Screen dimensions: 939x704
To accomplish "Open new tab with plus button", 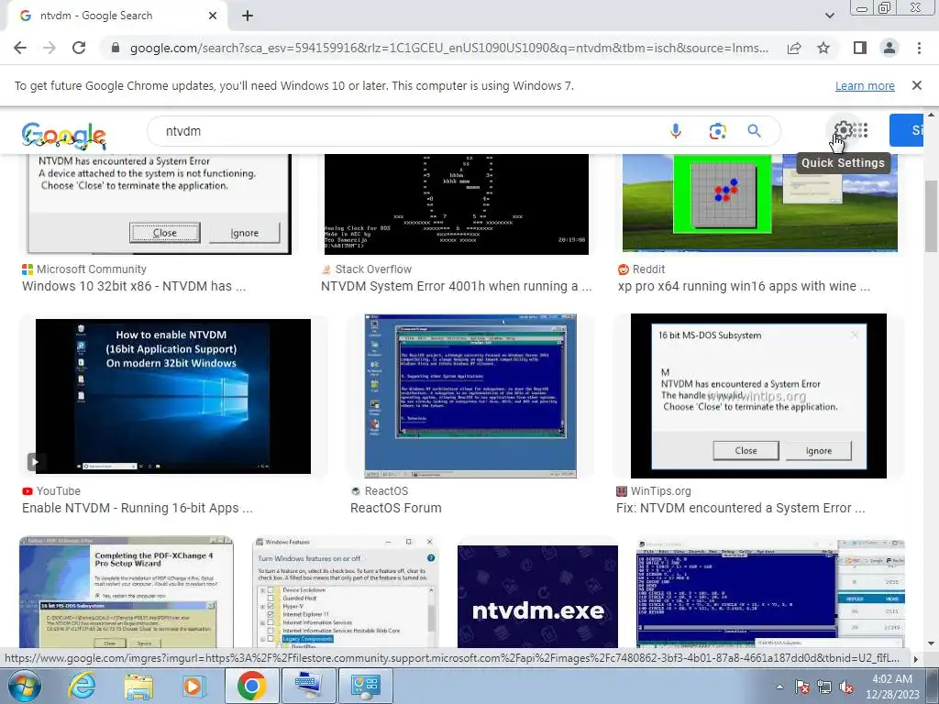I will pos(248,16).
